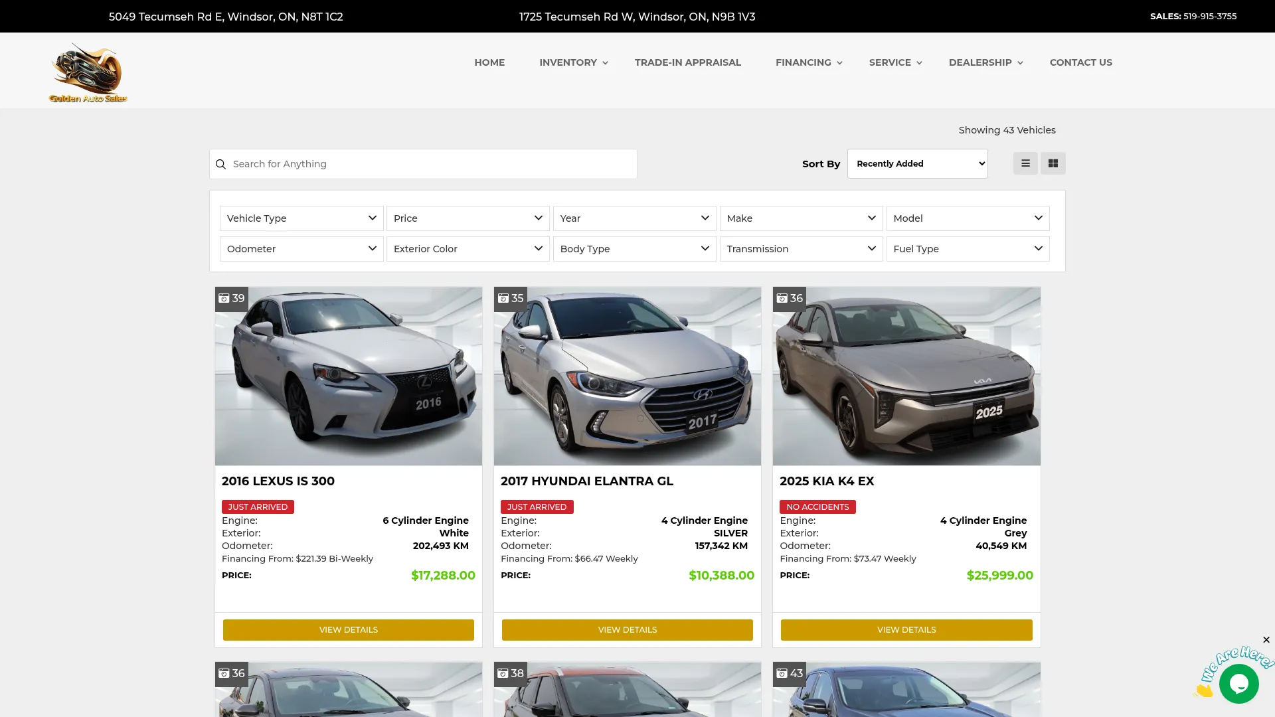Screen dimensions: 1275x717
Task: Open the Body Type filter dropdown
Action: pyautogui.click(x=635, y=249)
